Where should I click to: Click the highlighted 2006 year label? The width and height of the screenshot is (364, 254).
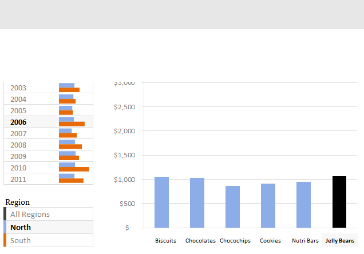[x=18, y=122]
